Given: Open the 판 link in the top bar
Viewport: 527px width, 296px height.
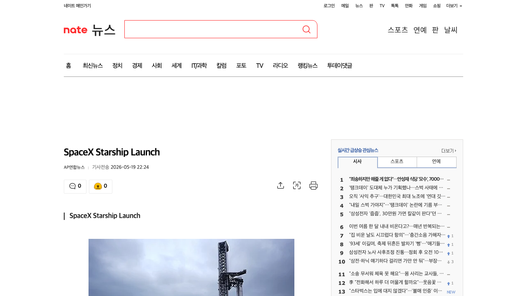Looking at the screenshot, I should 371,6.
